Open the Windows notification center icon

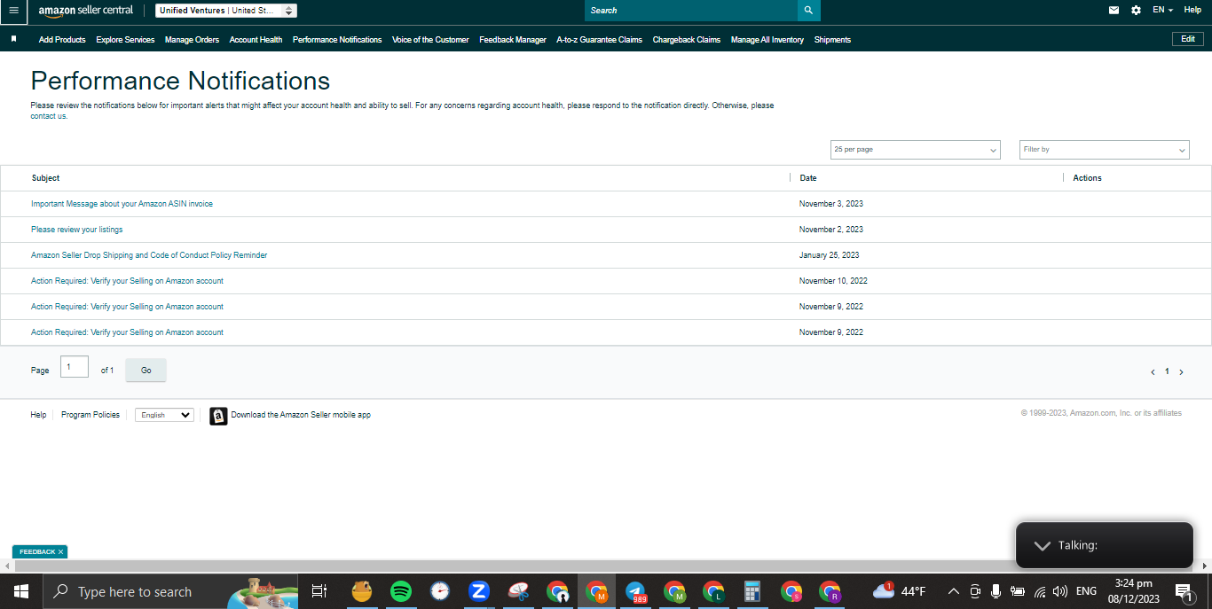1184,591
